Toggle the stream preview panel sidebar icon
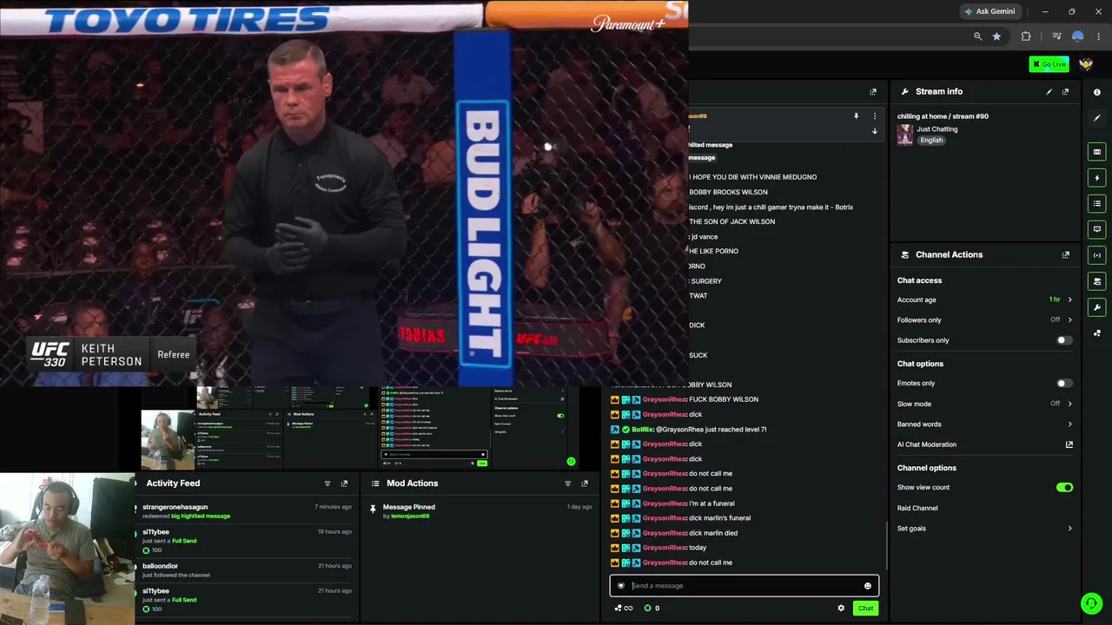This screenshot has width=1112, height=625. 1097,152
